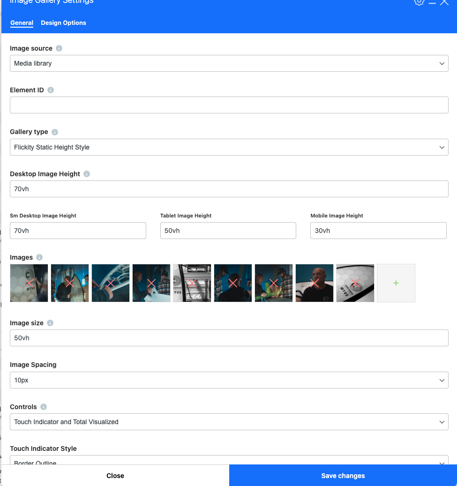The height and width of the screenshot is (486, 457).
Task: Open the Image Spacing dropdown
Action: 229,380
